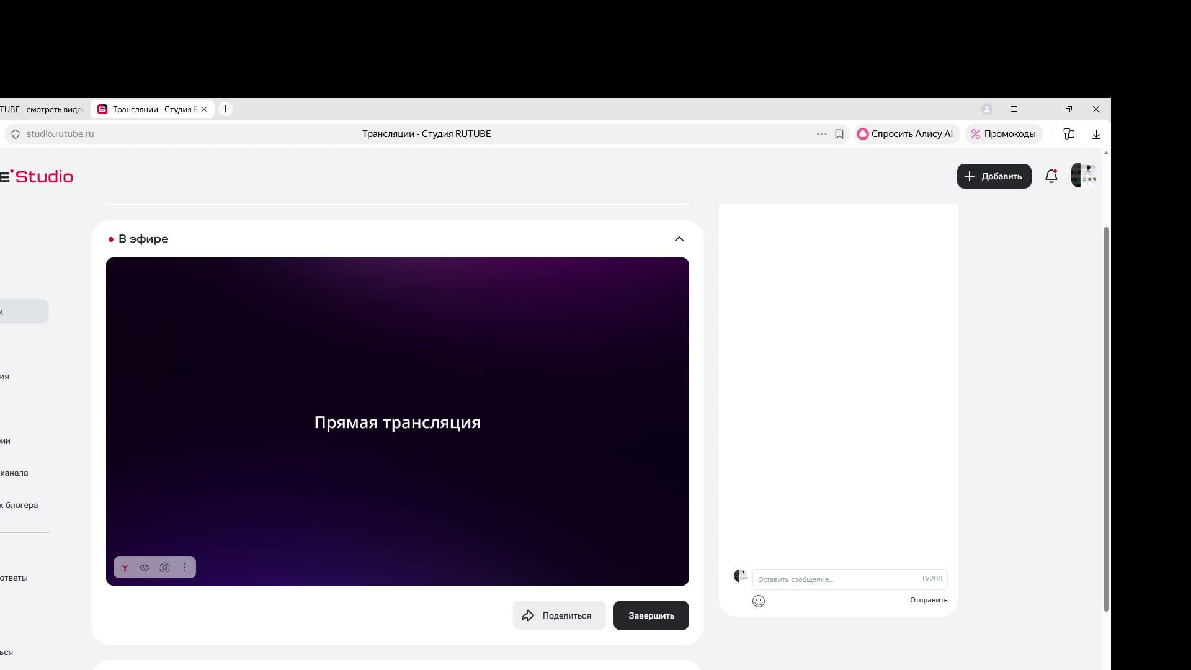This screenshot has width=1191, height=670.
Task: Open camera settings icon on the player overlay
Action: (164, 567)
